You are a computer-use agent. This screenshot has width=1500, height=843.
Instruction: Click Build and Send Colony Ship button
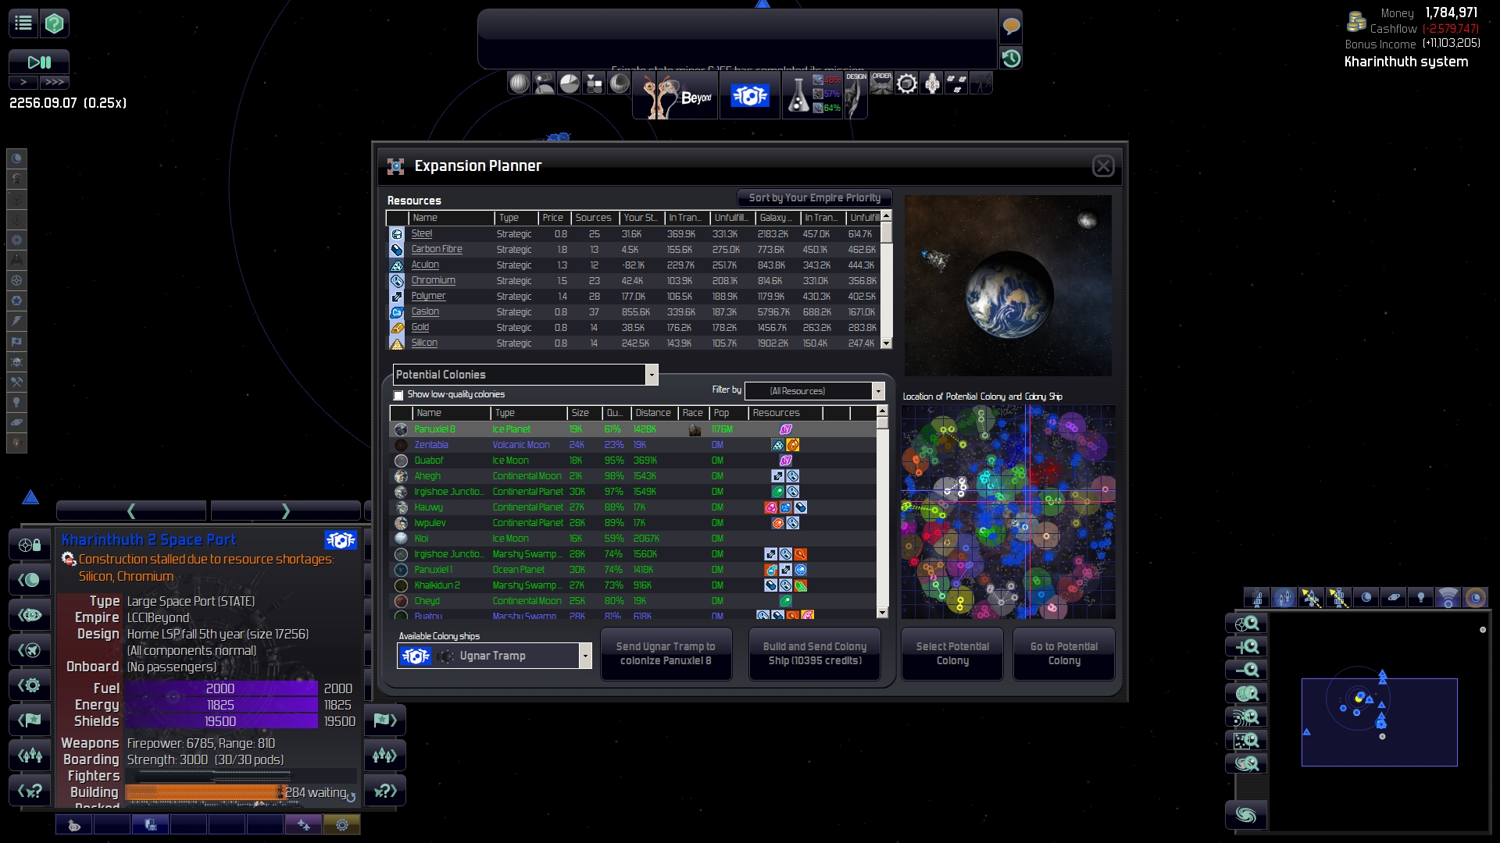(815, 654)
